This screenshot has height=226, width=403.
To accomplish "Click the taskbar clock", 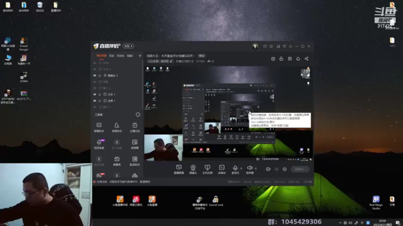I will tap(383, 222).
